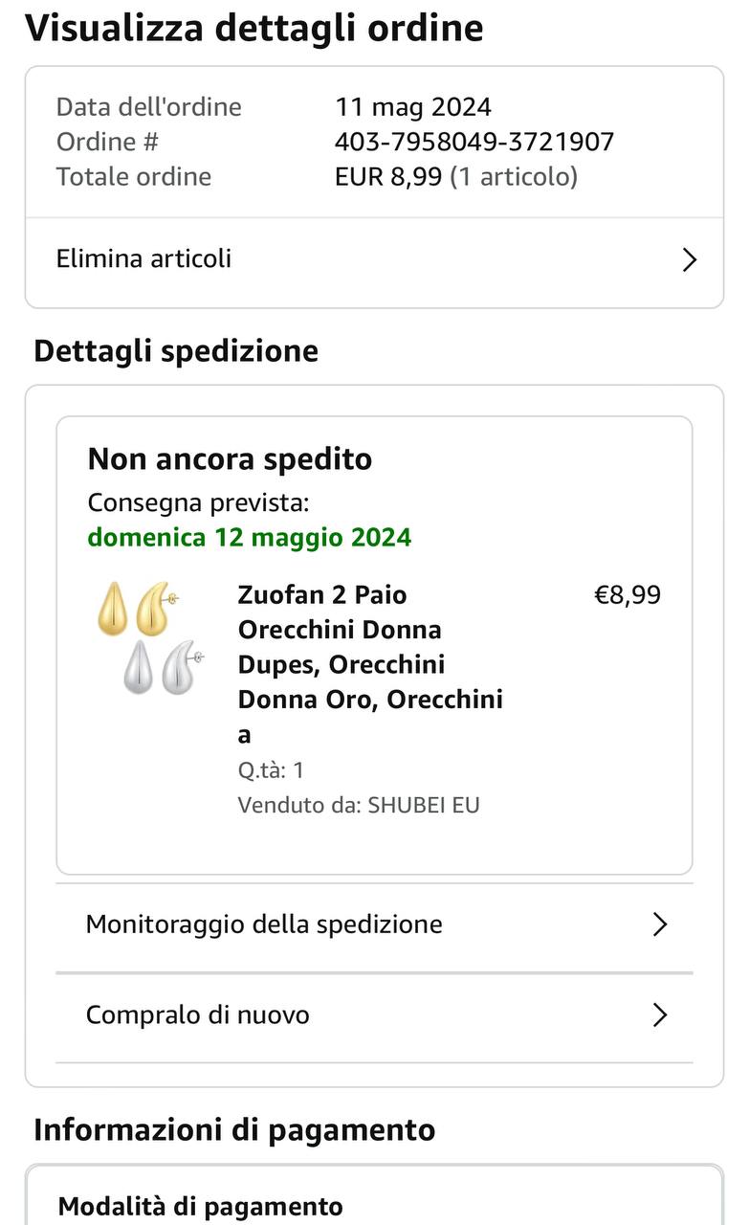Tap the Visualizza dettagli ordine page title
The width and height of the screenshot is (749, 1225).
click(x=253, y=28)
